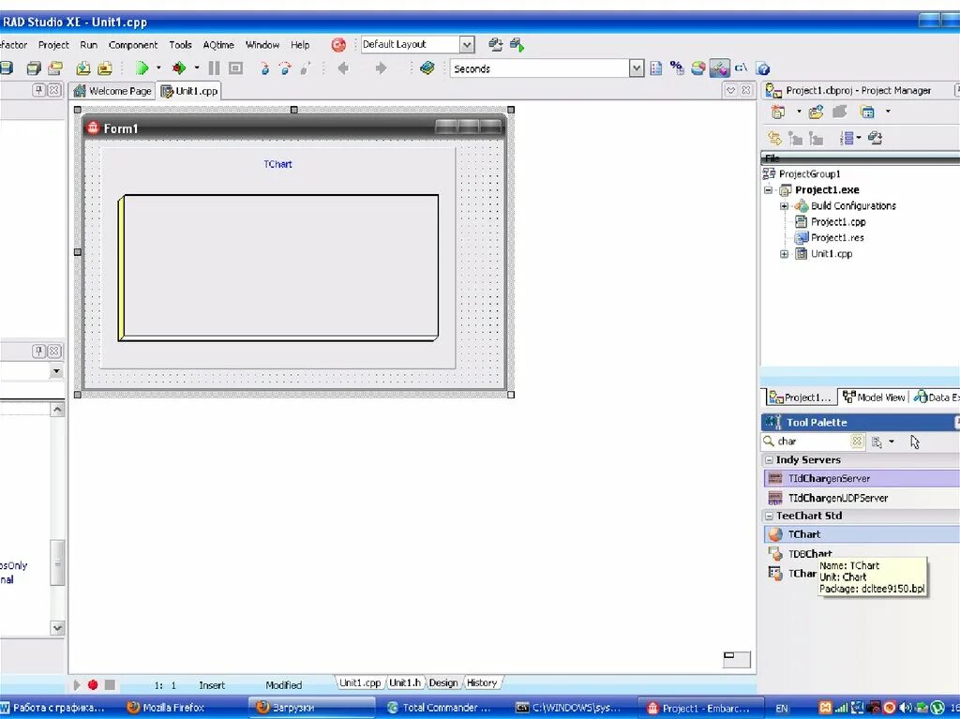The height and width of the screenshot is (719, 960).
Task: Switch to the Design bottom tab
Action: (x=443, y=682)
